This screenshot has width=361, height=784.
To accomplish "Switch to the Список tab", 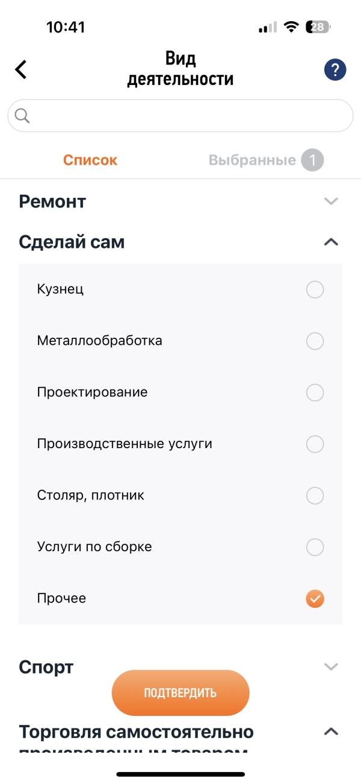I will coord(90,160).
